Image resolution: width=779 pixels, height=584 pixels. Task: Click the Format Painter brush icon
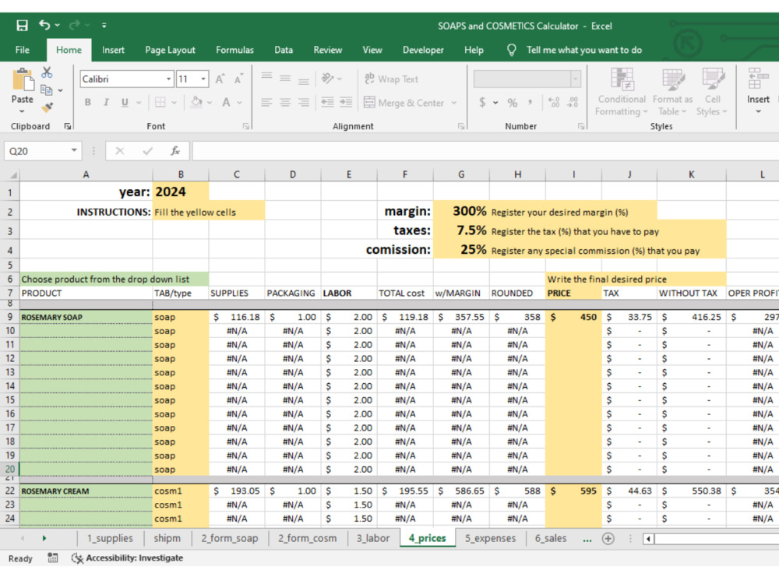[48, 107]
